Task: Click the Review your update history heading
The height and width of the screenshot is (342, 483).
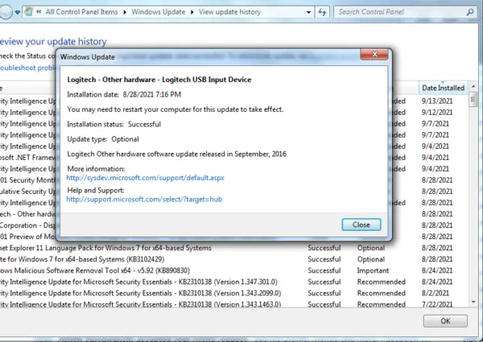Action: pyautogui.click(x=53, y=42)
